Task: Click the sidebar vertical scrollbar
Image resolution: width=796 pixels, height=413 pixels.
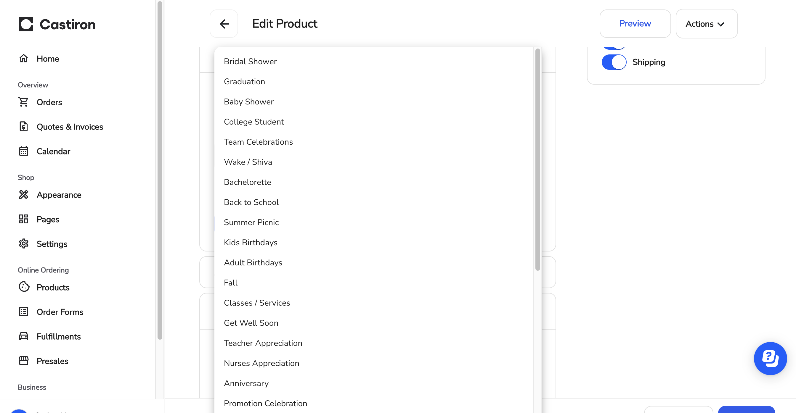Action: pyautogui.click(x=160, y=170)
